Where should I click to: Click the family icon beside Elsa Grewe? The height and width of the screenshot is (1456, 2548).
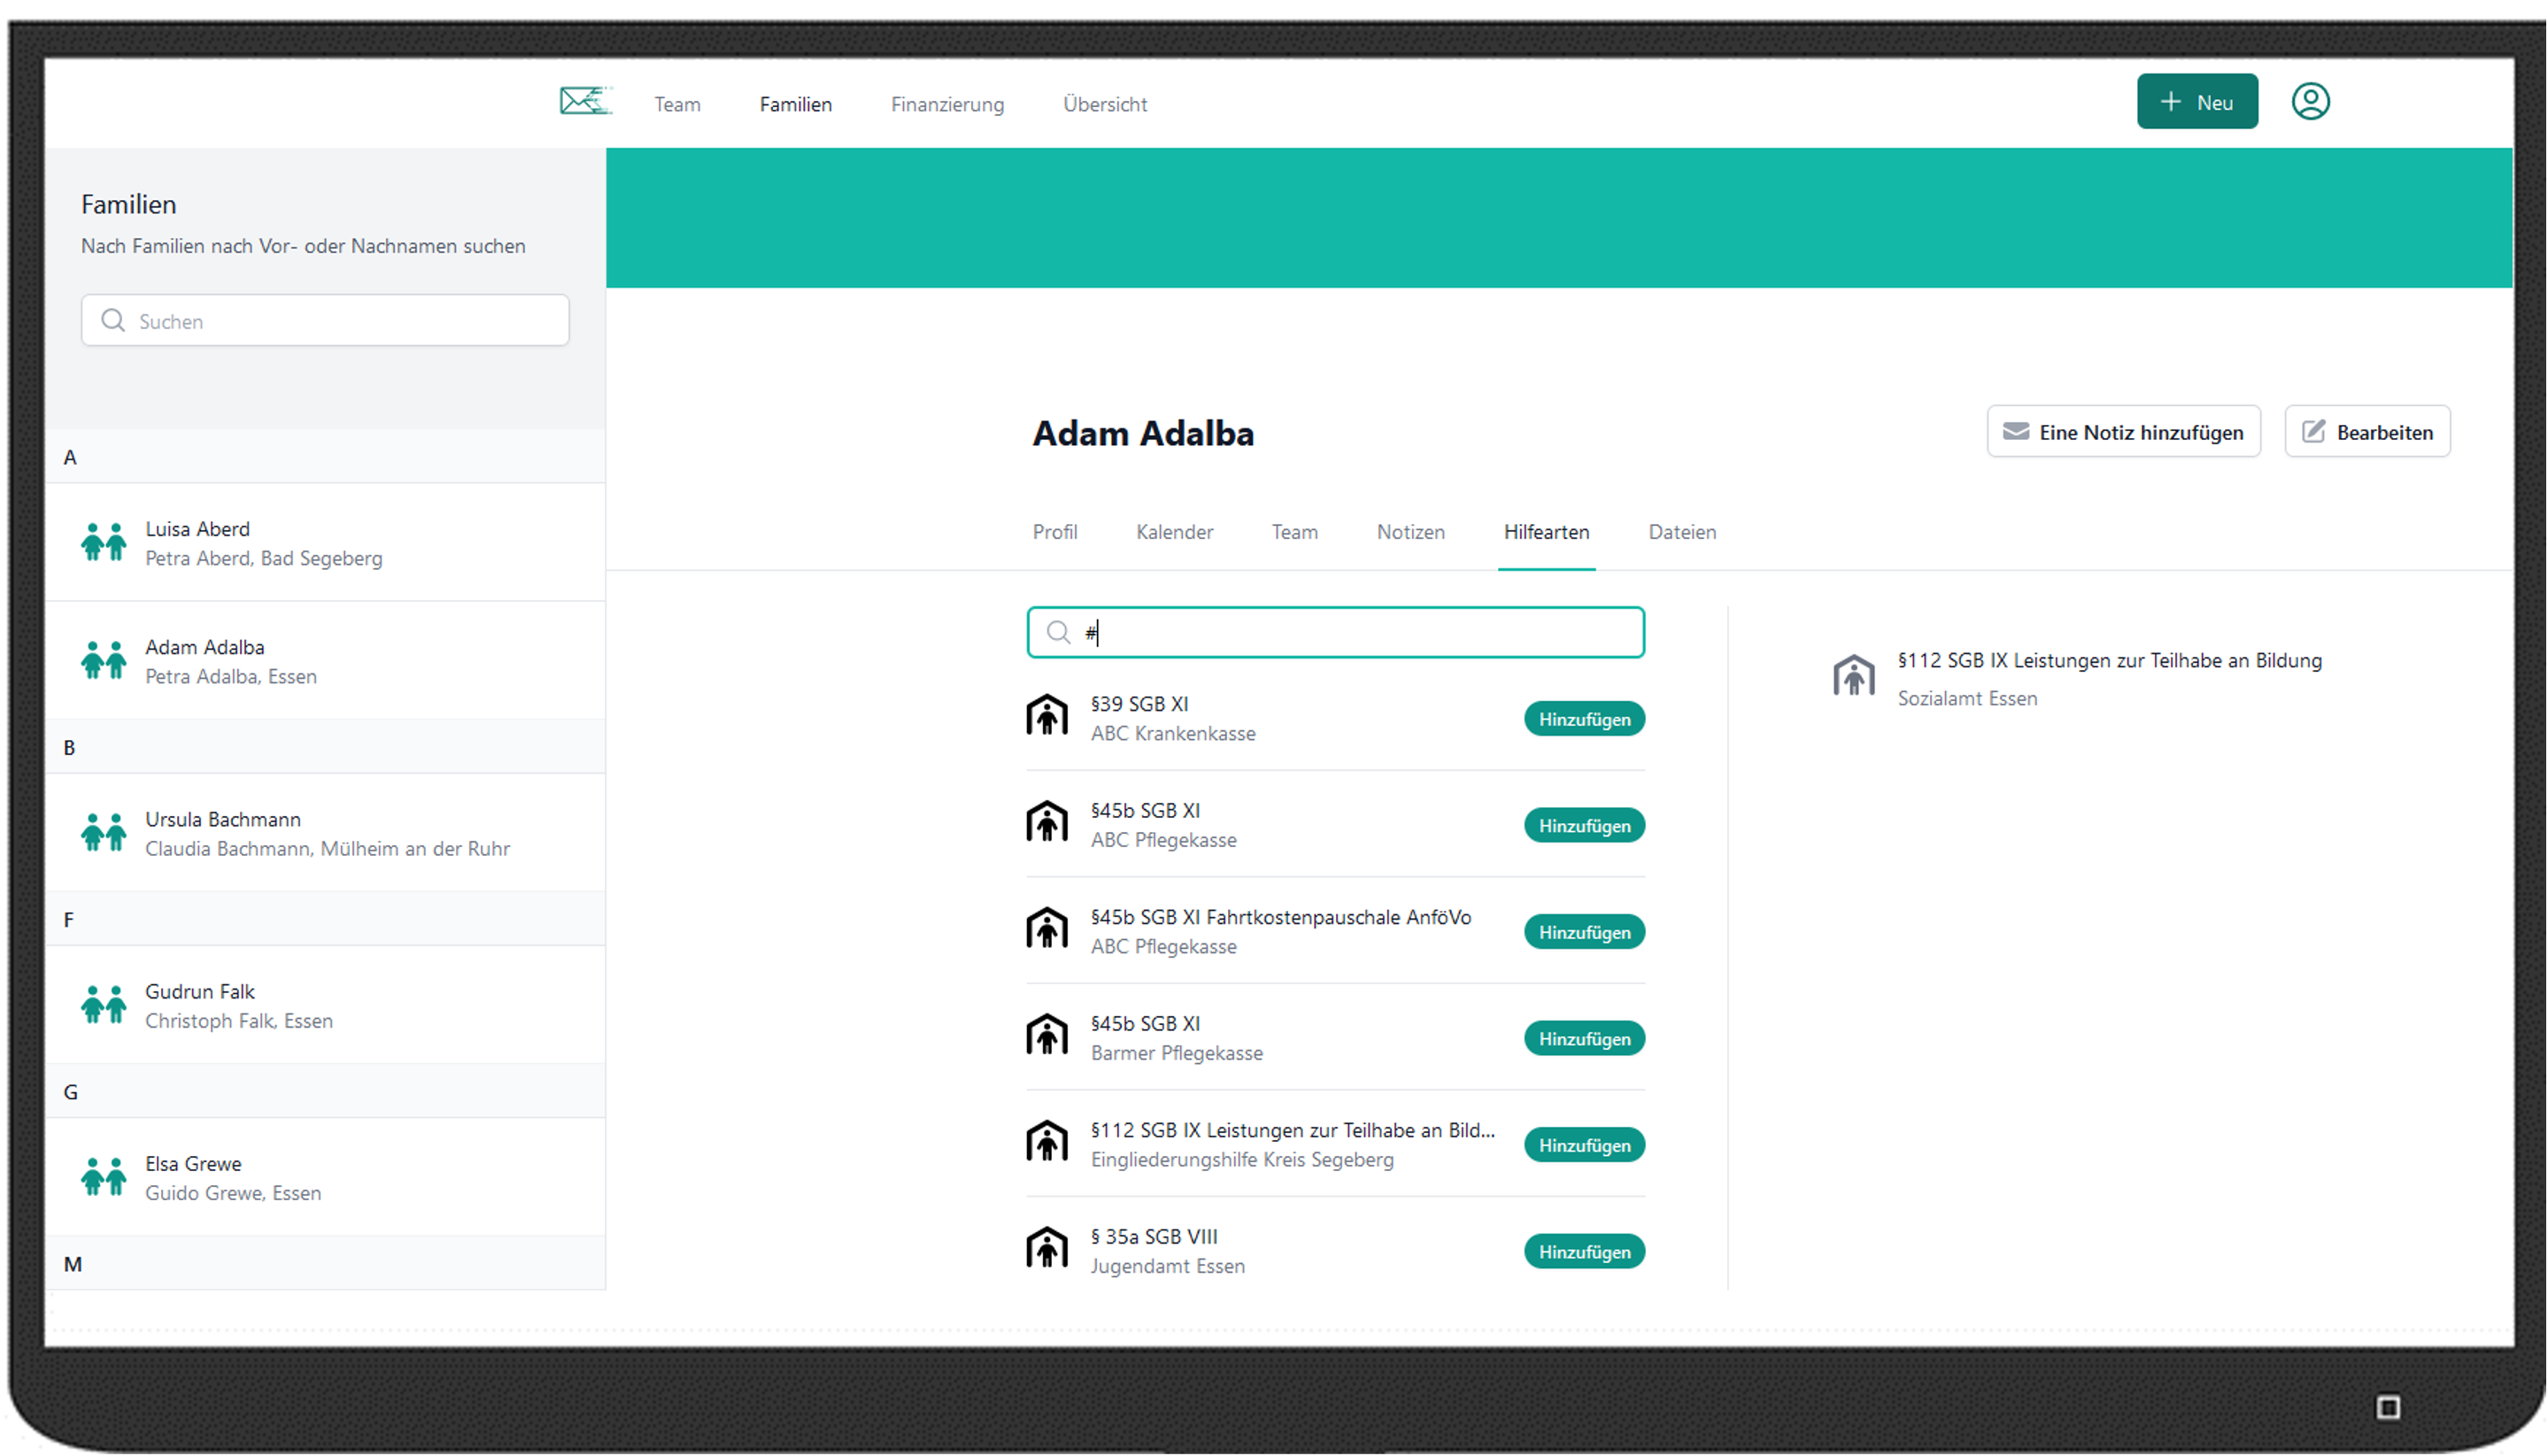[104, 1177]
